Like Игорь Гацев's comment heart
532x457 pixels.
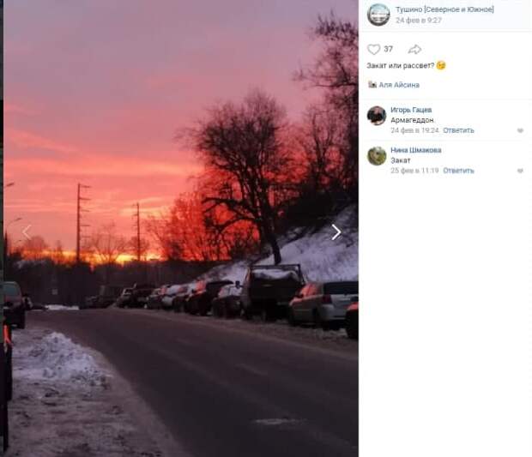520,130
